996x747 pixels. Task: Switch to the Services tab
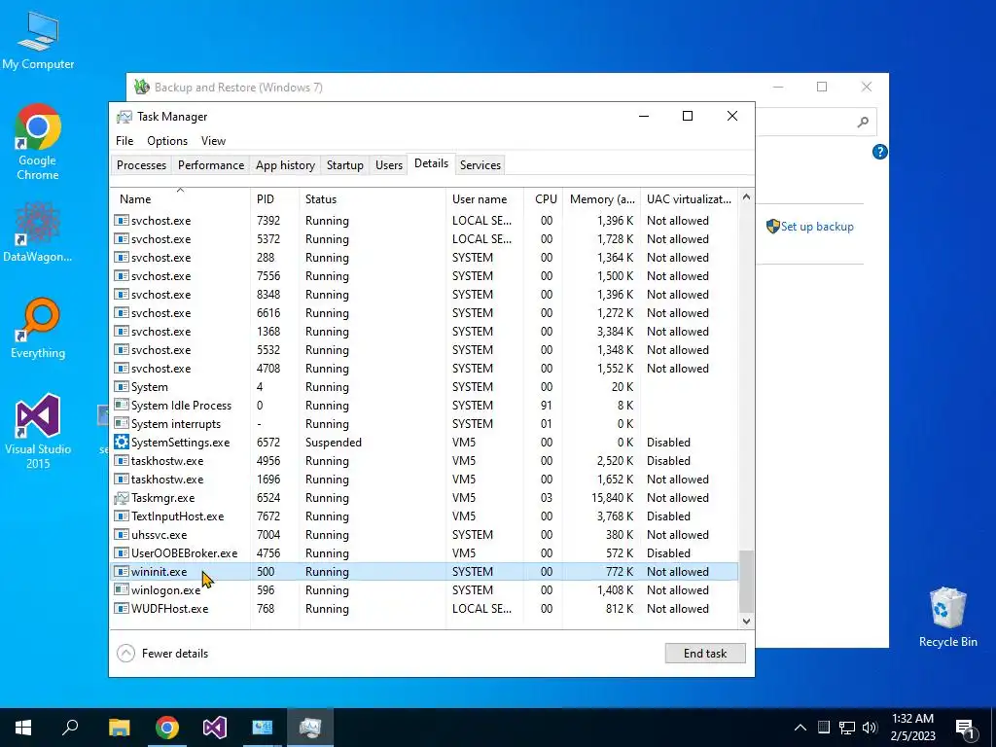pyautogui.click(x=480, y=165)
